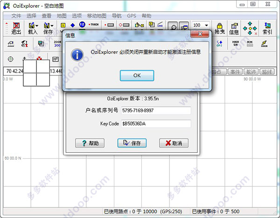Open the 帮助 menu in menu bar

(x=147, y=16)
